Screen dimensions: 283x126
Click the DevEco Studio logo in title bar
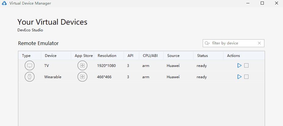(4, 3)
